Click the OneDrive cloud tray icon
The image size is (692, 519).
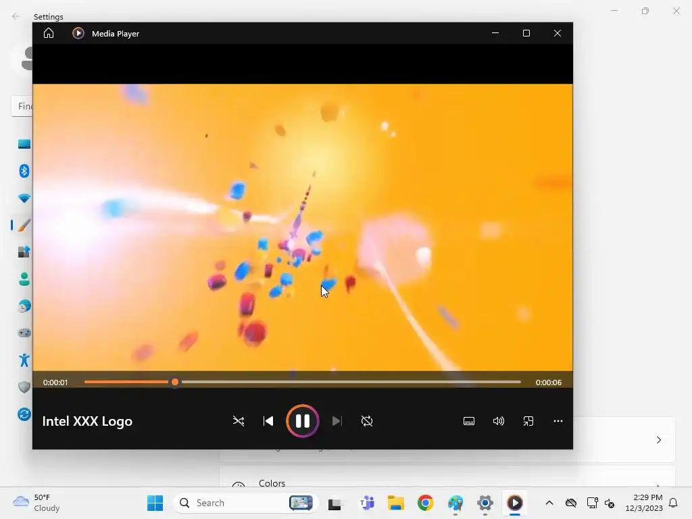point(570,503)
